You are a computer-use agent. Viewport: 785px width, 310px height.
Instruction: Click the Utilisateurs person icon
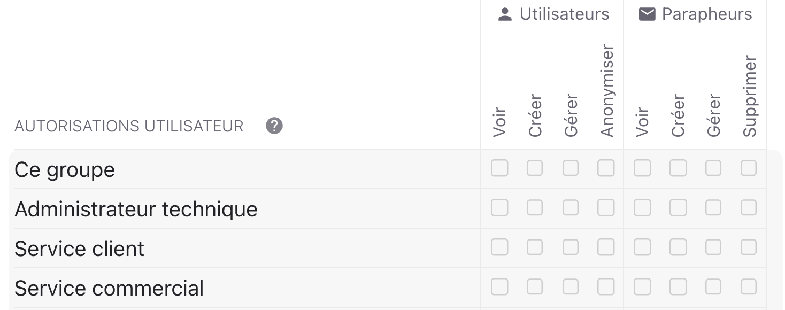[505, 14]
